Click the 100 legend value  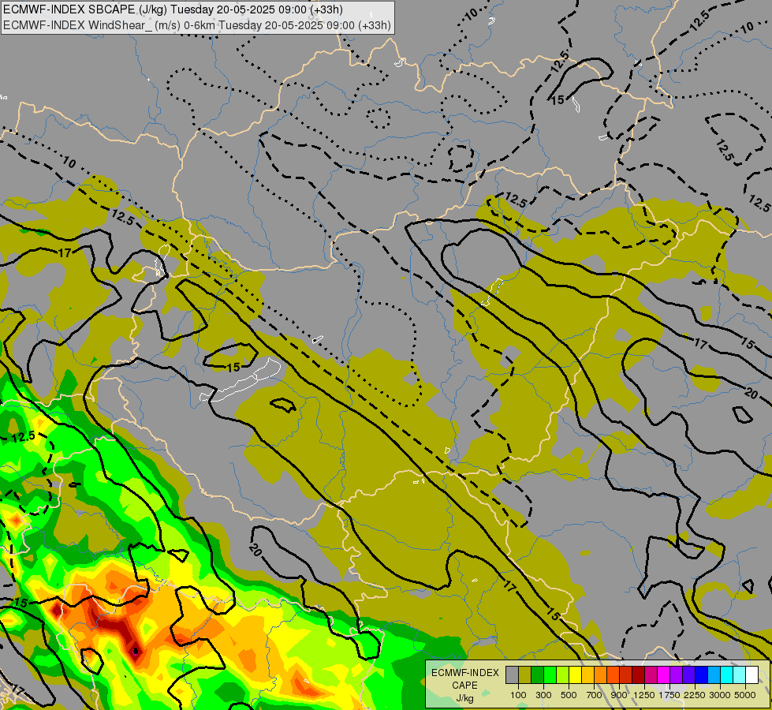click(518, 695)
